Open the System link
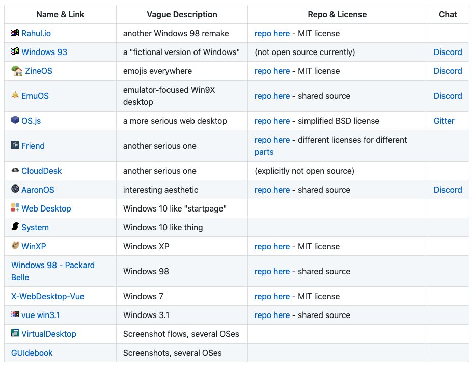472x369 pixels. tap(35, 228)
